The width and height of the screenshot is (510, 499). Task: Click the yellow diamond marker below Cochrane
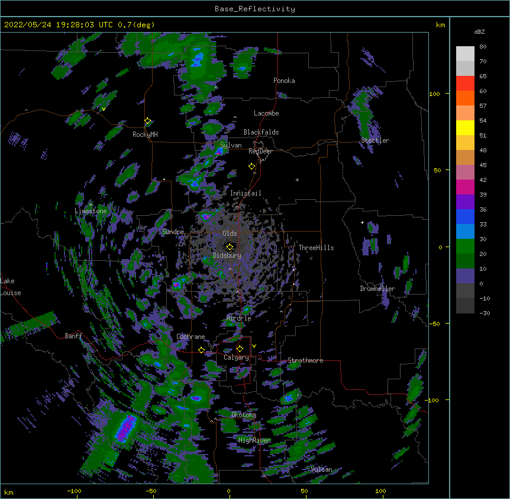pos(201,350)
